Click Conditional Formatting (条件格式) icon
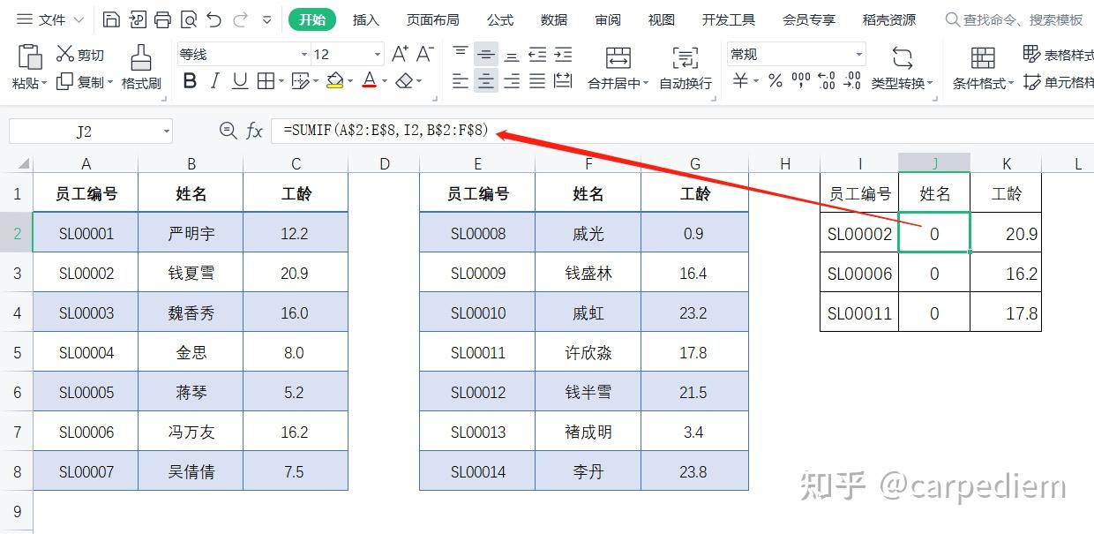Screen dimensions: 1094x534 (983, 58)
